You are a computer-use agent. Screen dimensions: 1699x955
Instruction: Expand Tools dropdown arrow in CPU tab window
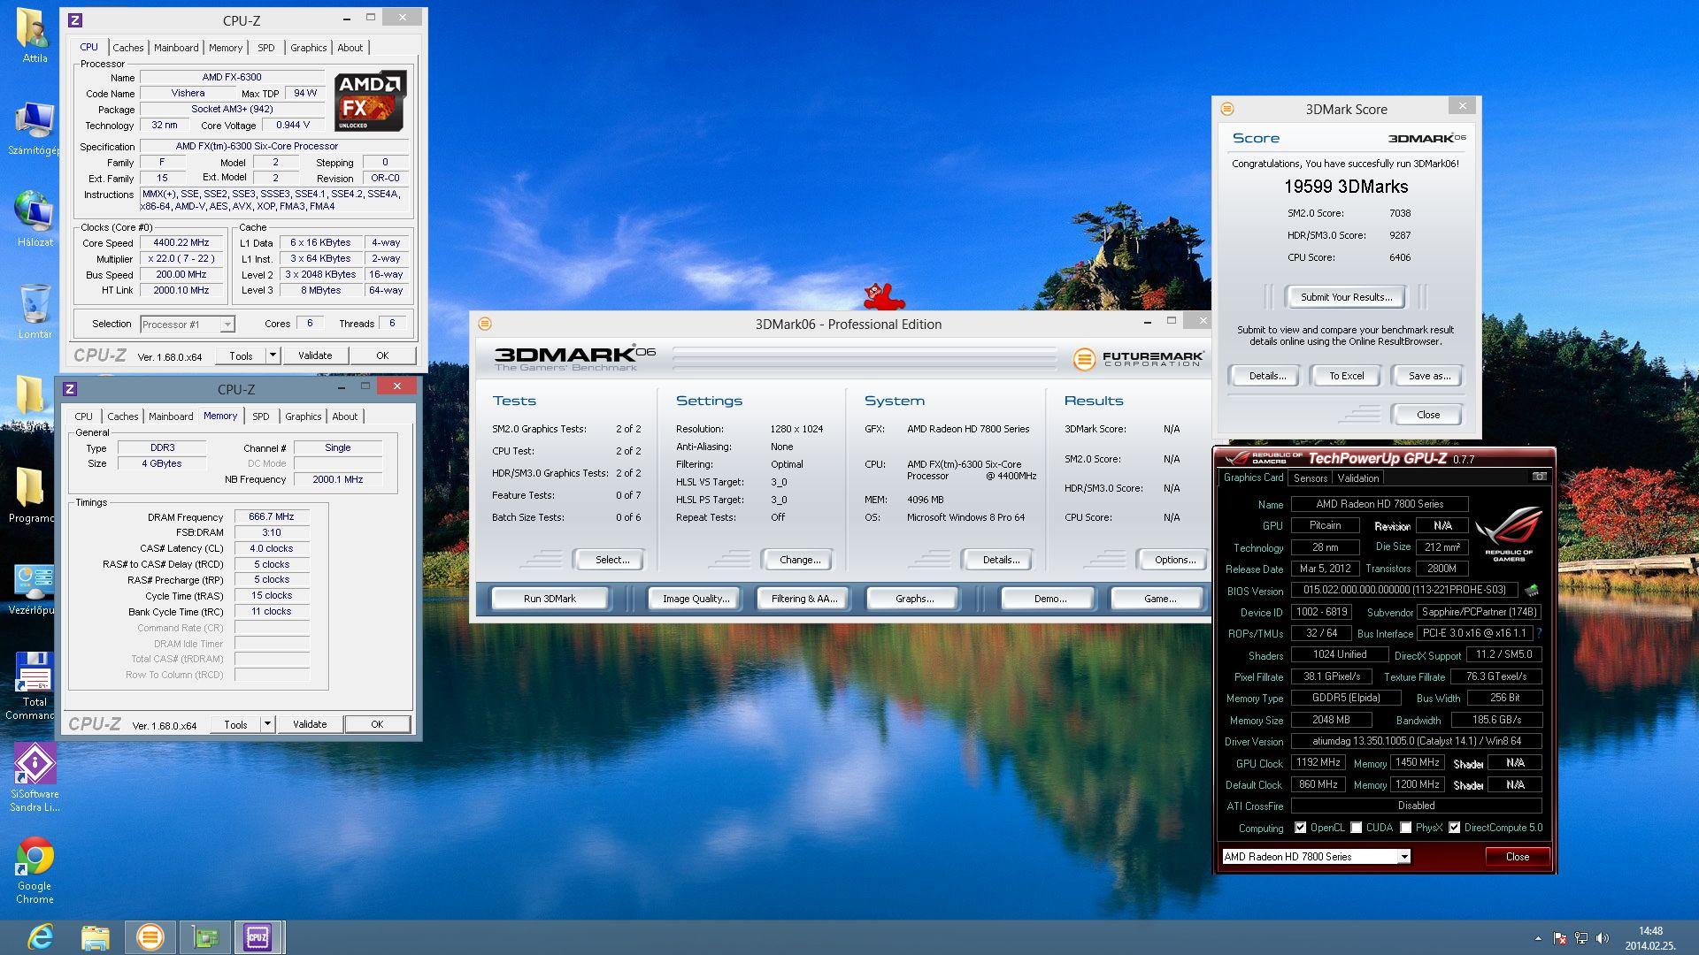[x=273, y=355]
